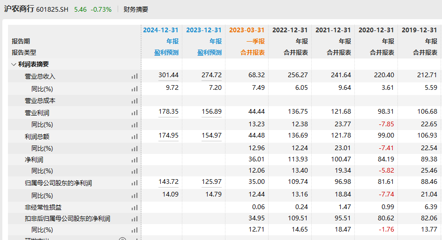Show chart for 净利润 row

pos(135,160)
